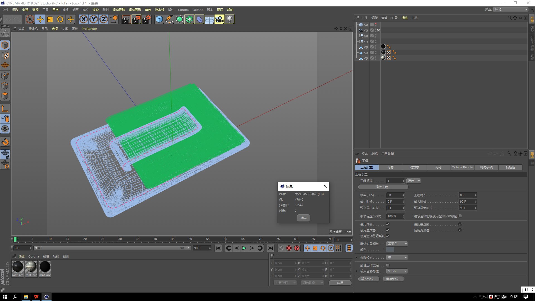Open the Edit Render Settings icon
This screenshot has height=301, width=535.
point(147,20)
